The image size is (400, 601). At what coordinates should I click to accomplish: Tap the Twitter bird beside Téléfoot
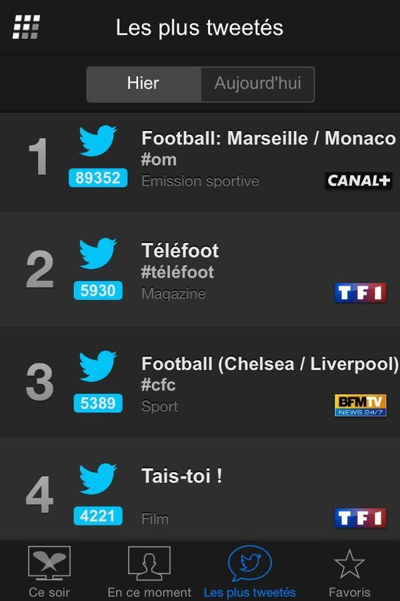(97, 253)
